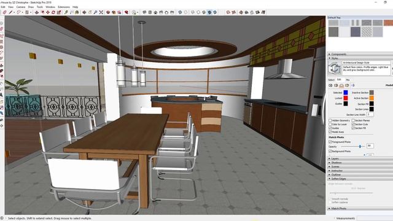
Task: Select the Tape Measure tool
Action: point(66,12)
